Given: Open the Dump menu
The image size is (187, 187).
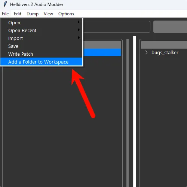Looking at the screenshot, I should [x=33, y=14].
